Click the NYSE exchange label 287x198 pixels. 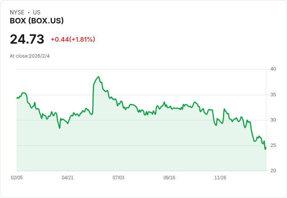point(17,12)
